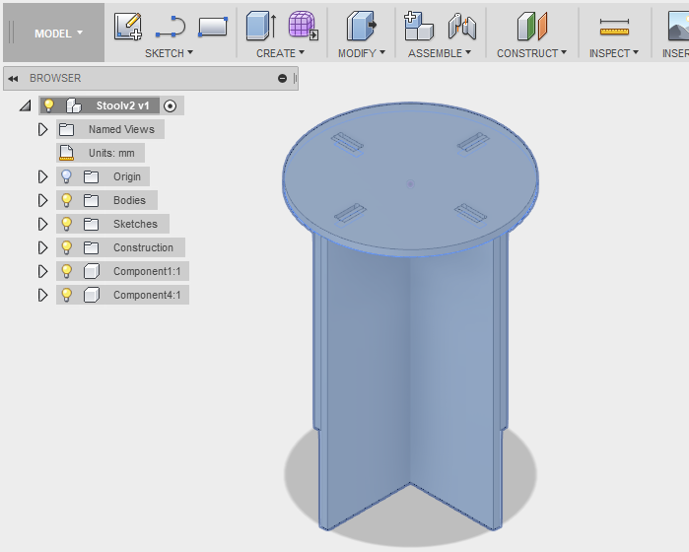
Task: Select the Stoolv2 v1 label
Action: click(x=122, y=105)
